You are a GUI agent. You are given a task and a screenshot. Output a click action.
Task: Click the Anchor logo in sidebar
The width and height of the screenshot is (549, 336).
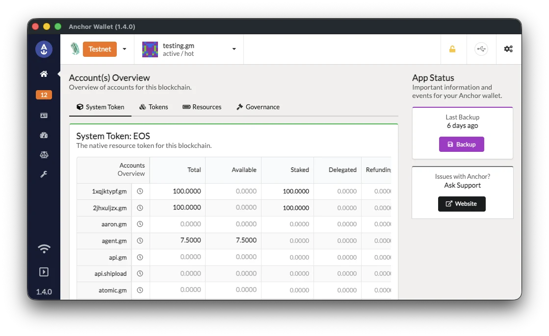[44, 49]
